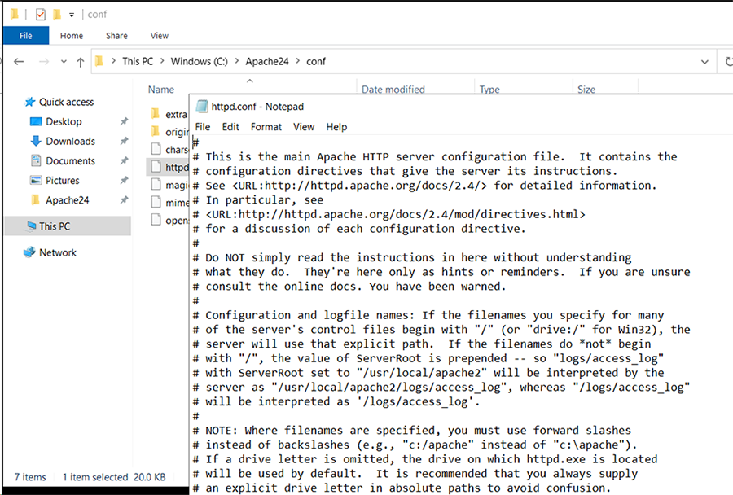Select Pictures in Quick access
The height and width of the screenshot is (495, 733).
pos(62,181)
